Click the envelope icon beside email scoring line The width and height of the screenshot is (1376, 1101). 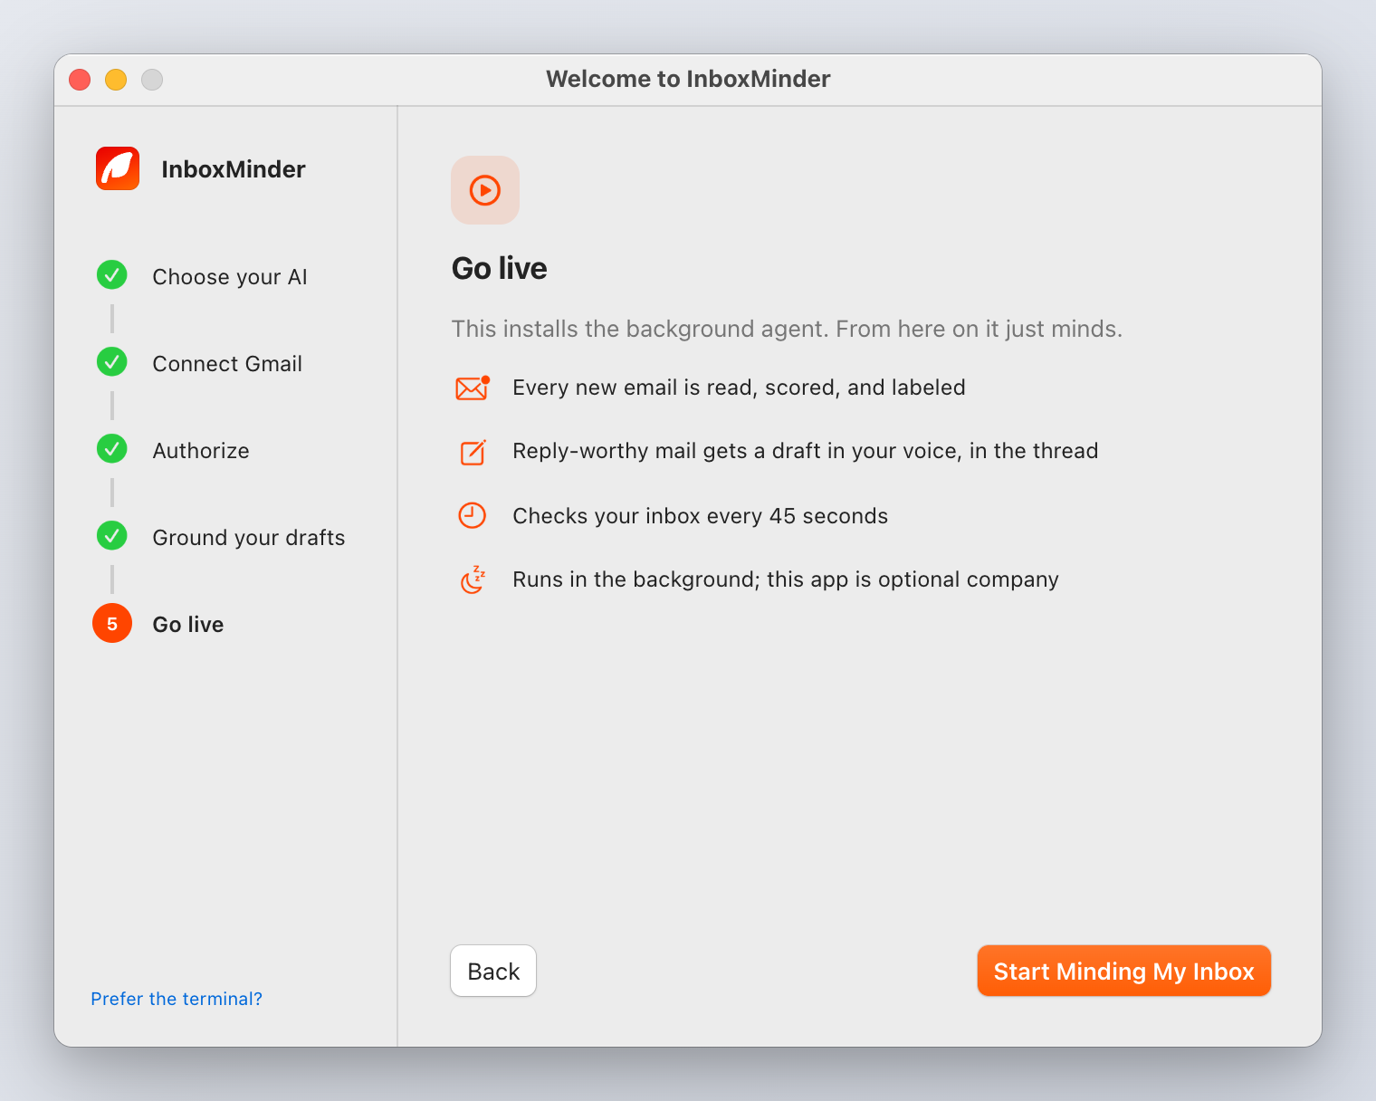coord(473,388)
